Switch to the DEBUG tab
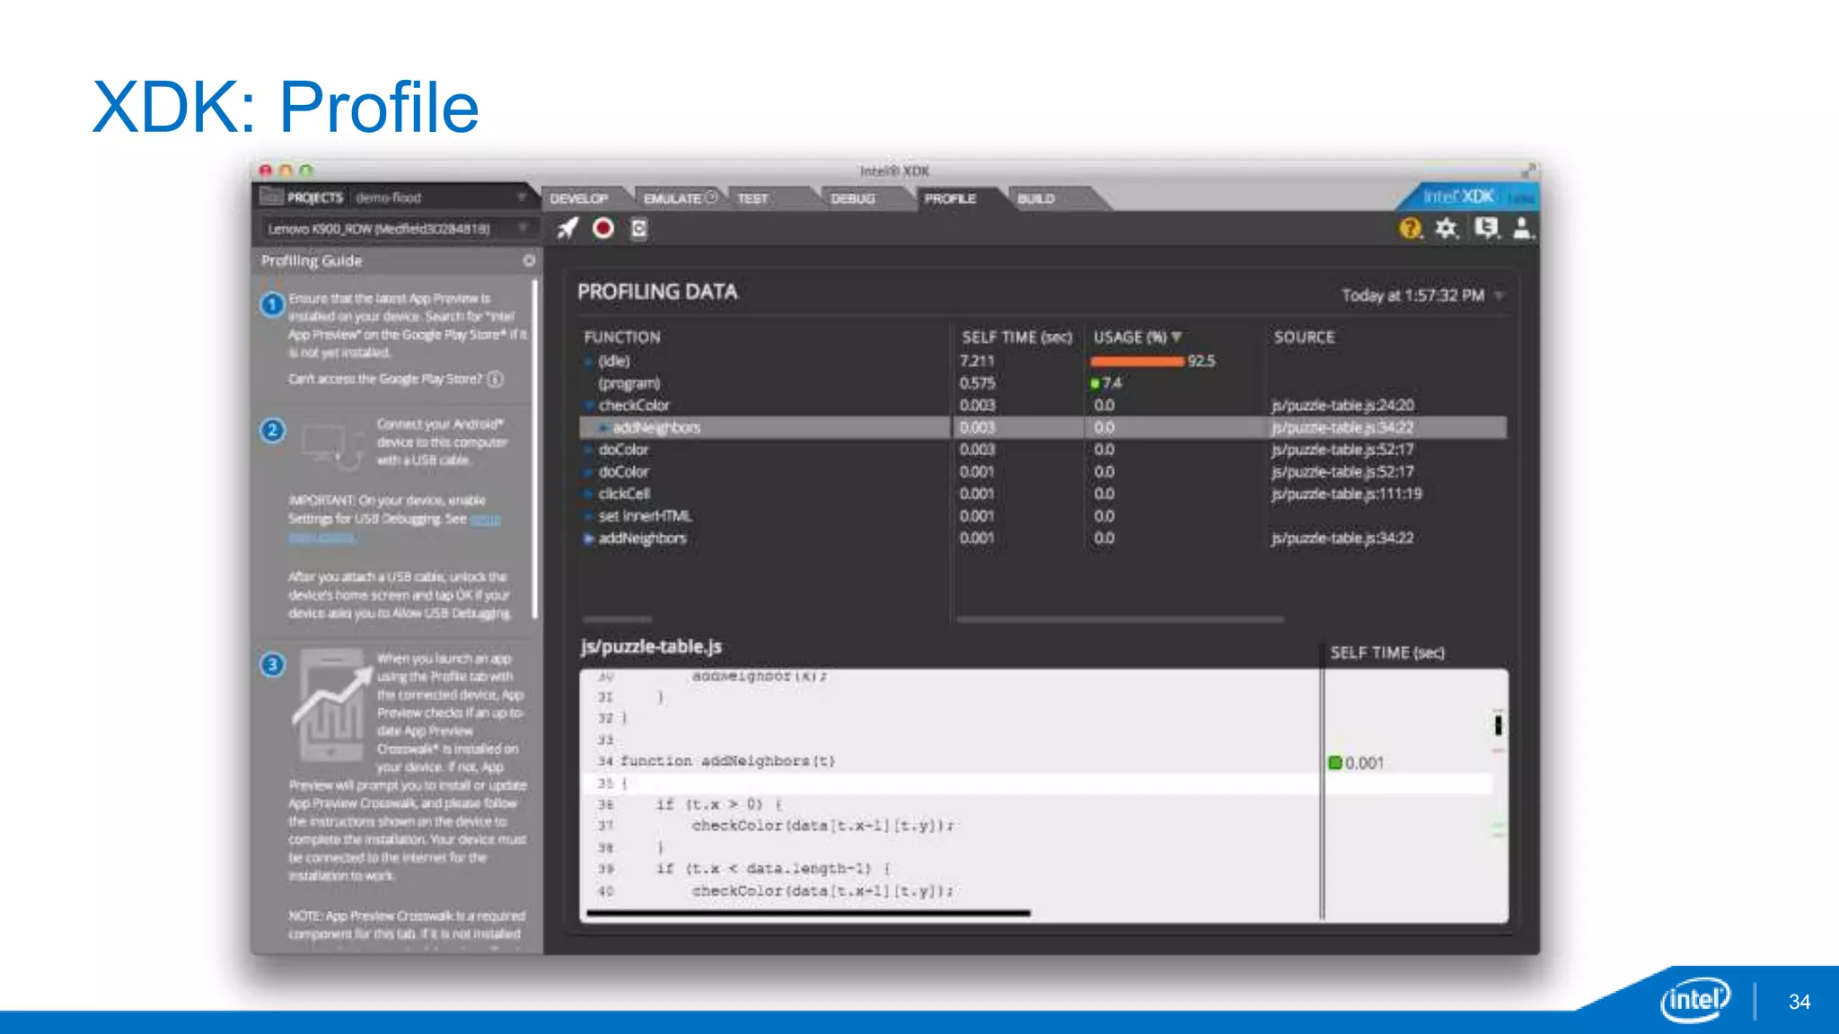 coord(852,198)
